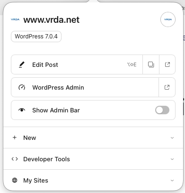Click the VRDA site logo beside www.vrda.net

coord(15,19)
